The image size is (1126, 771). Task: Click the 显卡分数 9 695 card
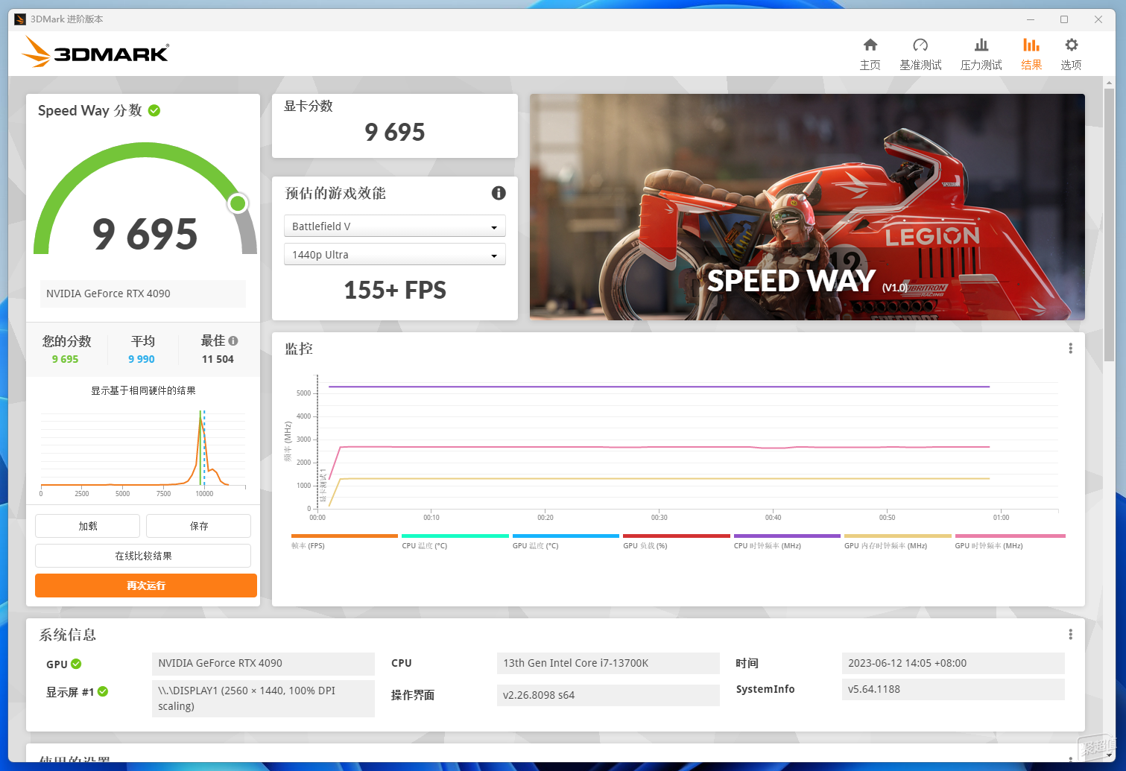click(395, 126)
